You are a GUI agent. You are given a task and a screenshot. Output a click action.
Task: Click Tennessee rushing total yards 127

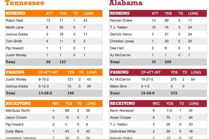pos(63,62)
